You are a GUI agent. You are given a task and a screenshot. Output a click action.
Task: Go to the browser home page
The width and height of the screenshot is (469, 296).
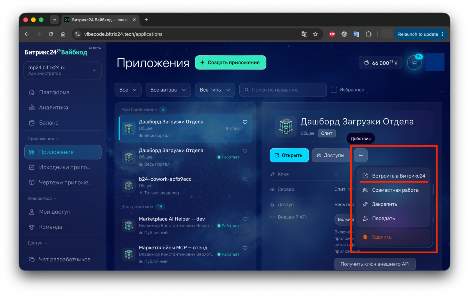pyautogui.click(x=63, y=34)
